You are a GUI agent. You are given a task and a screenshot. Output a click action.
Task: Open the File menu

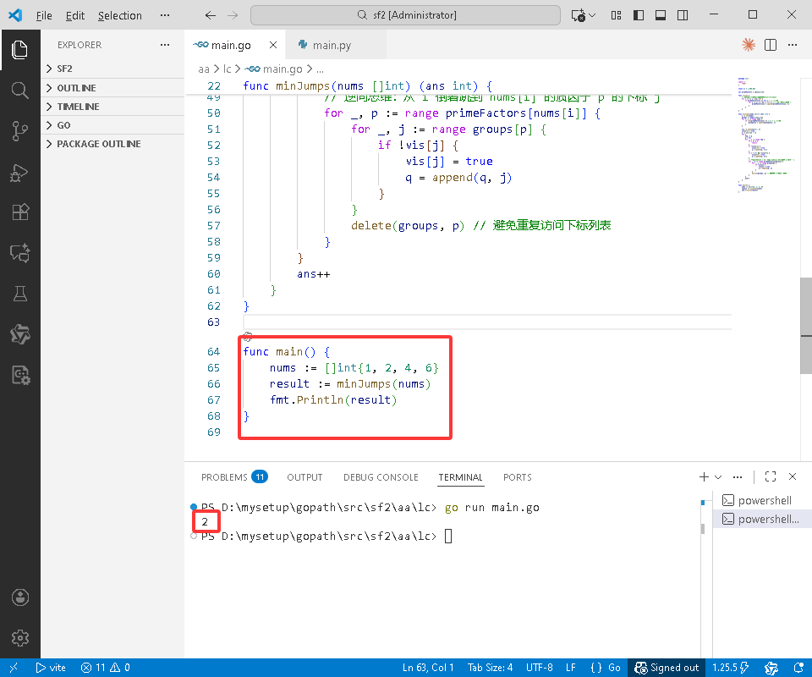44,15
